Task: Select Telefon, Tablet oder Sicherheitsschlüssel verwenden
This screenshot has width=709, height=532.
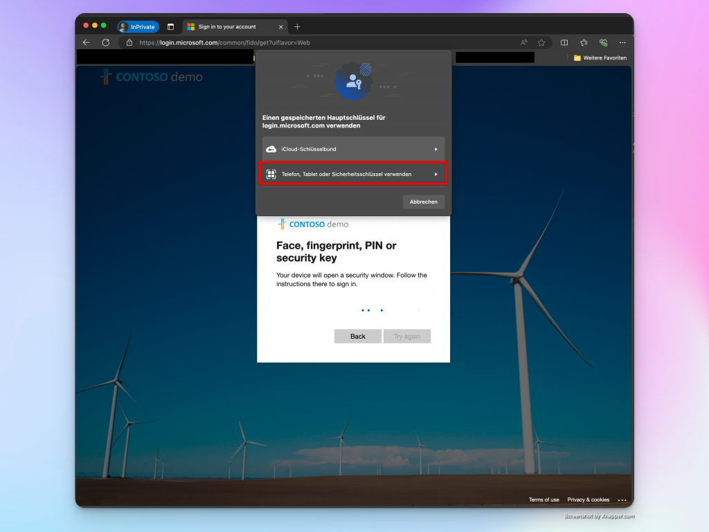Action: pyautogui.click(x=353, y=174)
